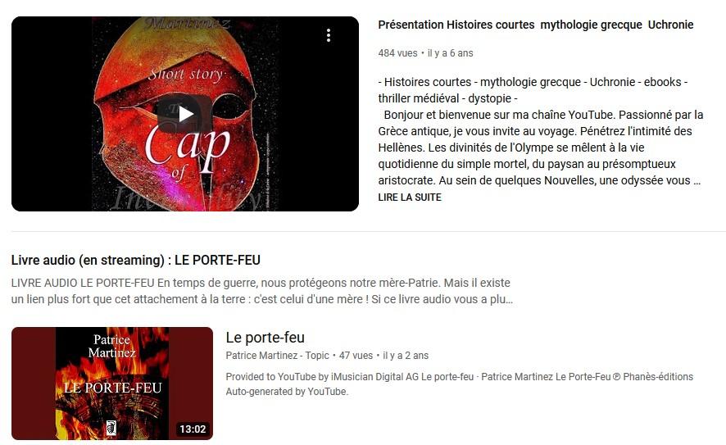Screen dimensions: 726x445
Task: Open the Le porte-feu video title
Action: click(x=265, y=338)
